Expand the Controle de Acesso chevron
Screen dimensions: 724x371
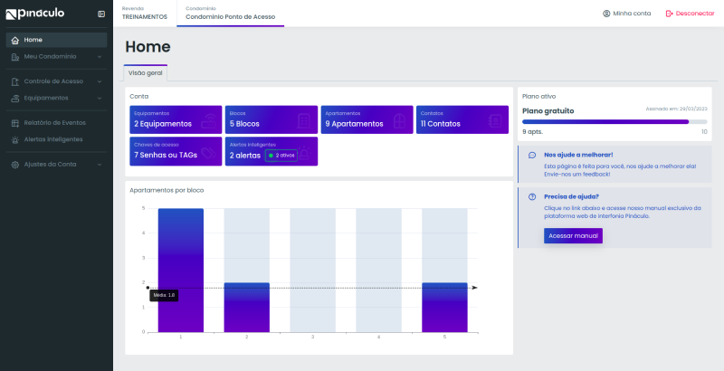tap(100, 81)
